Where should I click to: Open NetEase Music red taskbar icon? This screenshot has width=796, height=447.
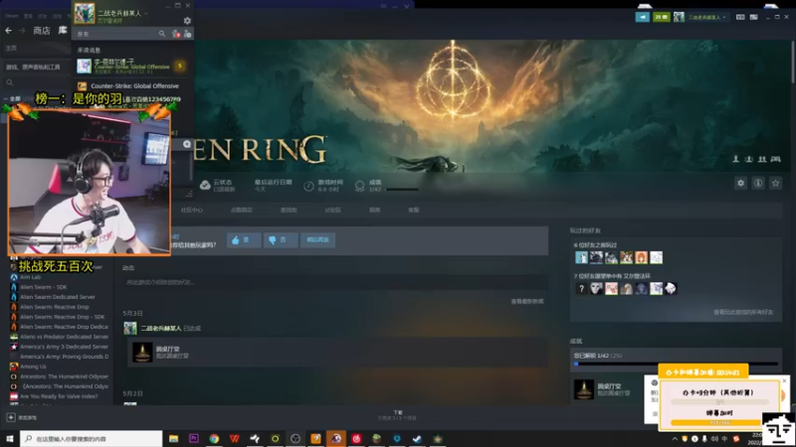[356, 438]
